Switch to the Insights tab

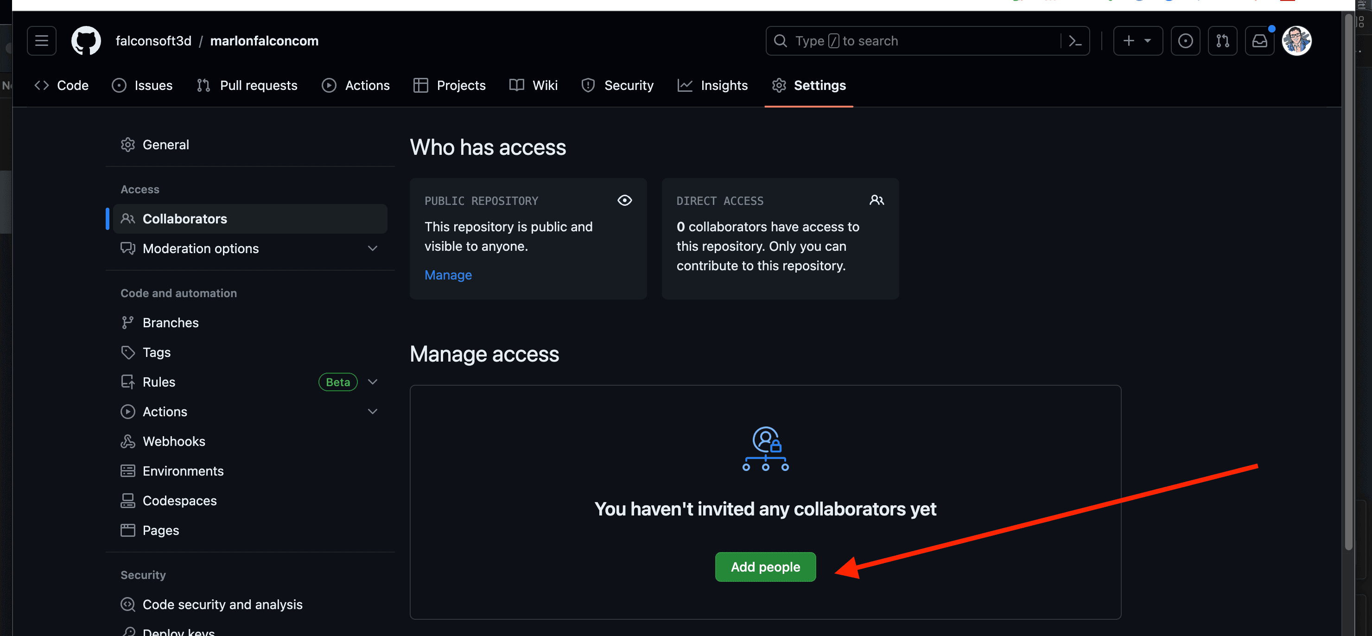click(x=712, y=85)
